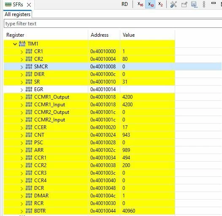
Task: Click the ARR value 989
Action: point(126,150)
